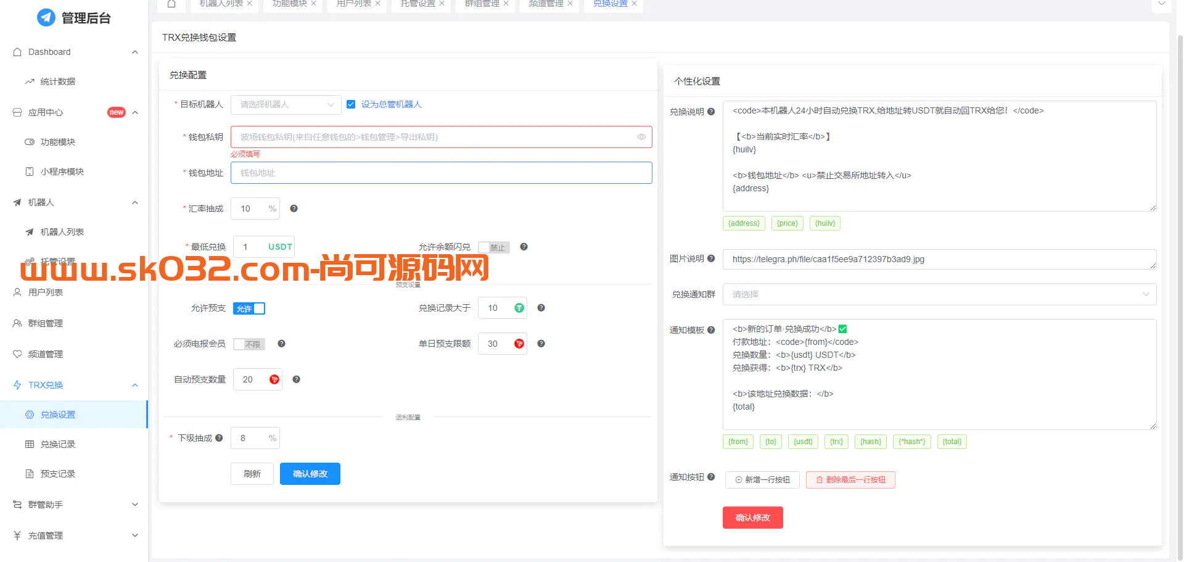Image resolution: width=1184 pixels, height=562 pixels.
Task: Close the 机器人列表 tab
Action: pos(250,4)
